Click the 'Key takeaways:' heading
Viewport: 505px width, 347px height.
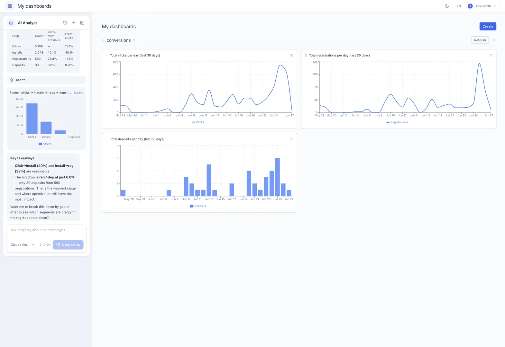point(23,158)
